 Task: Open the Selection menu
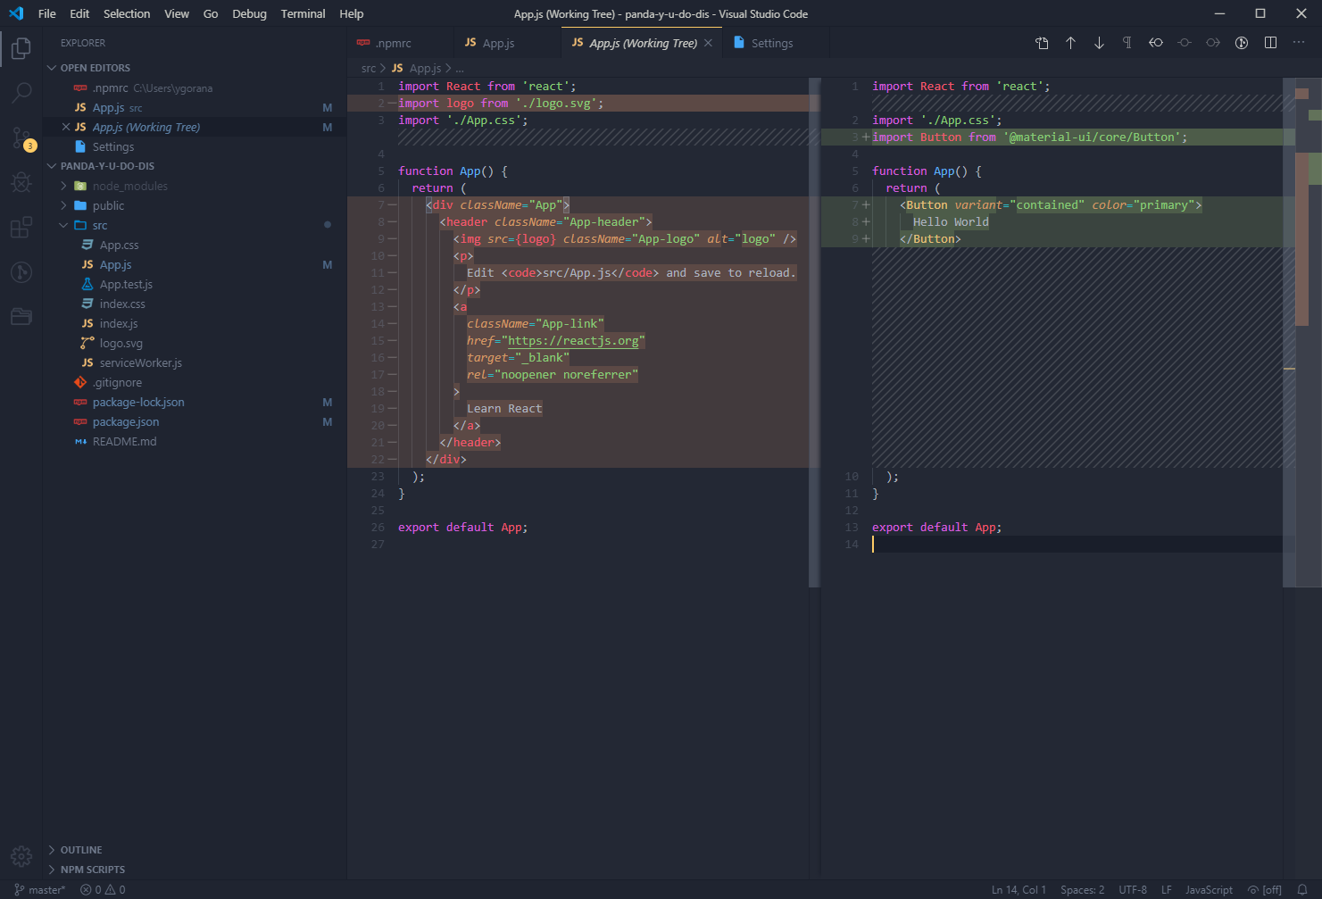pyautogui.click(x=127, y=13)
